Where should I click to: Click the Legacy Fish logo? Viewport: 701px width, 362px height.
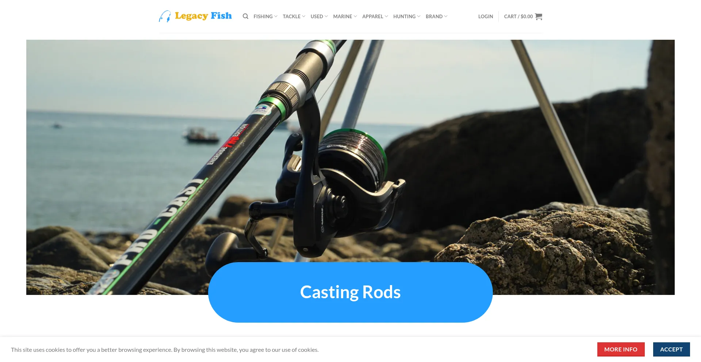(195, 16)
